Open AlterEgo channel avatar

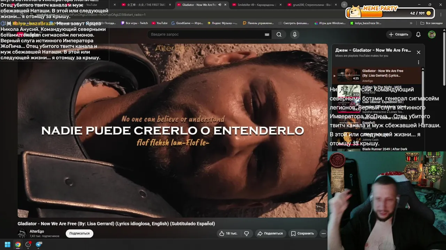pyautogui.click(x=22, y=233)
